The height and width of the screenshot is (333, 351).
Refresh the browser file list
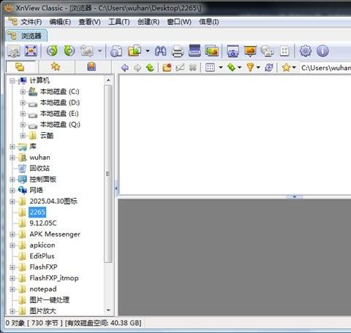[x=269, y=67]
